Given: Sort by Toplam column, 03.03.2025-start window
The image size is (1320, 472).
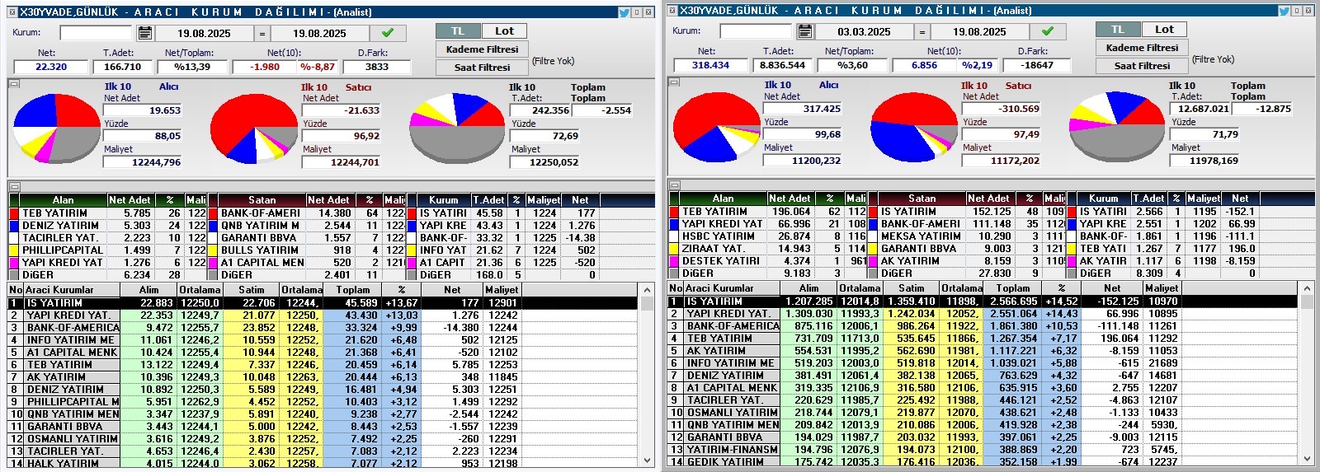Looking at the screenshot, I should tap(1013, 288).
